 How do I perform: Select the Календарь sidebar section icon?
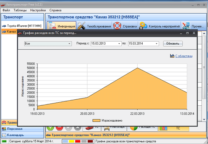(4, 135)
